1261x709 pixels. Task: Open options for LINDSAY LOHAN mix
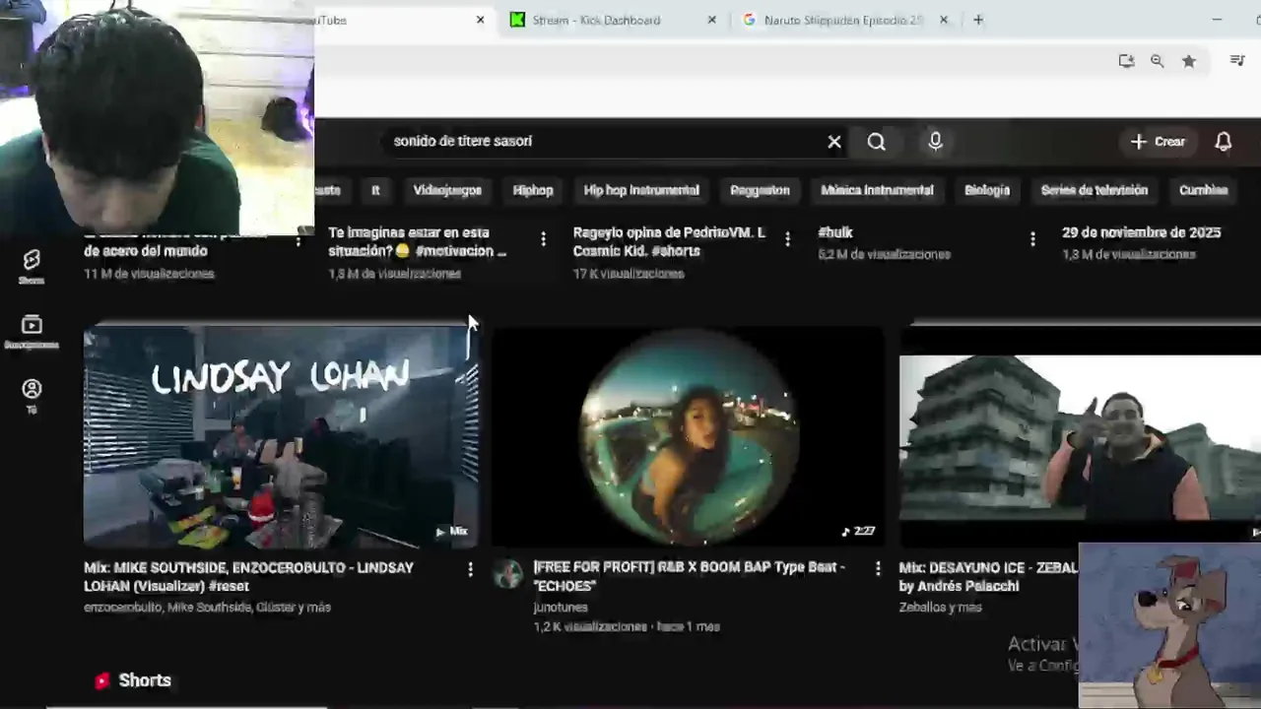coord(470,569)
